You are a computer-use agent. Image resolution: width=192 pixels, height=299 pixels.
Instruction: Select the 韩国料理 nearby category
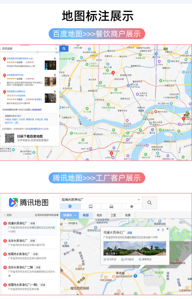click(x=30, y=119)
